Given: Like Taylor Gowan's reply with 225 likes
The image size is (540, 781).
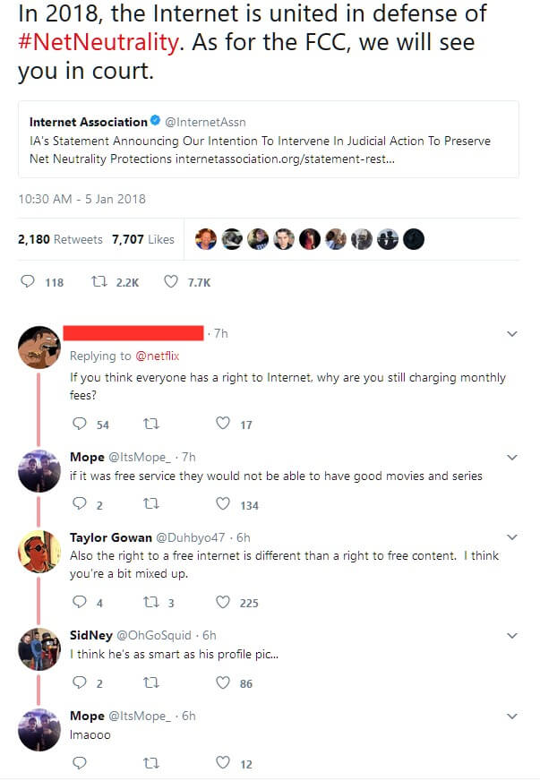Looking at the screenshot, I should pos(223,603).
